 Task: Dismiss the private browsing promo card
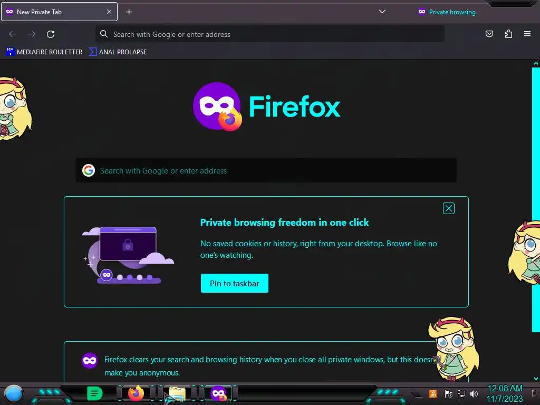click(448, 208)
